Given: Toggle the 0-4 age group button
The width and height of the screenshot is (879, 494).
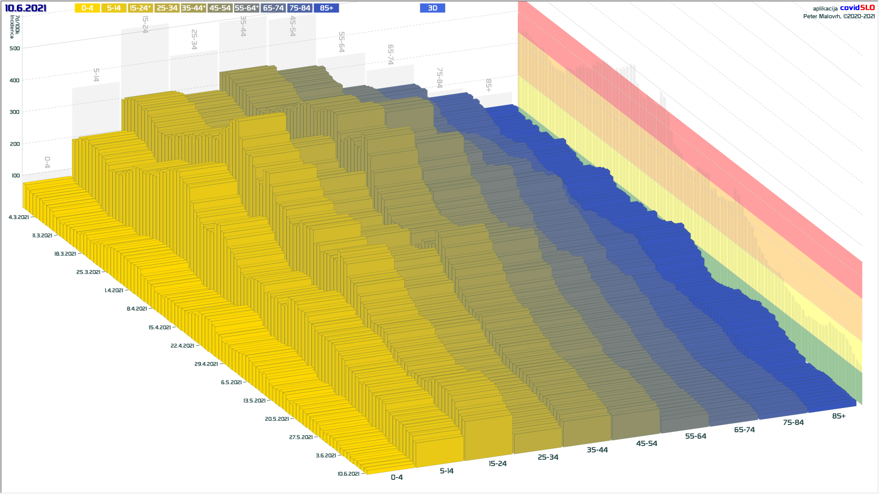Looking at the screenshot, I should (87, 8).
